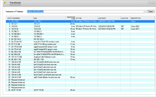Click the DNS name mcs-24-173-44-161.sw.biz.rr.com
The image size is (156, 97).
(47, 42)
